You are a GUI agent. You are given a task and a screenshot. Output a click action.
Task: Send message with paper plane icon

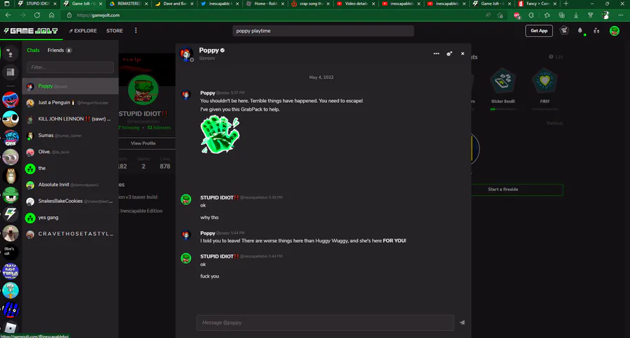click(x=462, y=323)
